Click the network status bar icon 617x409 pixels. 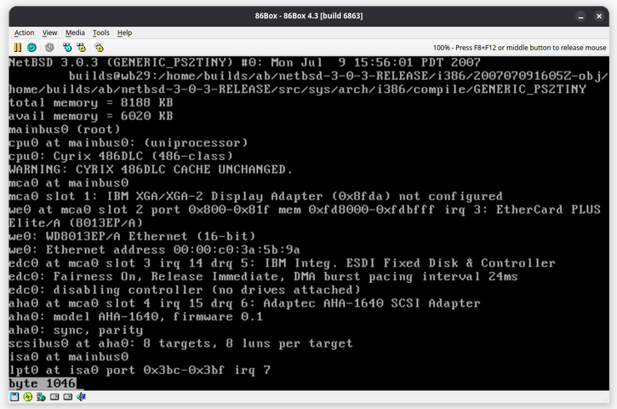41,397
